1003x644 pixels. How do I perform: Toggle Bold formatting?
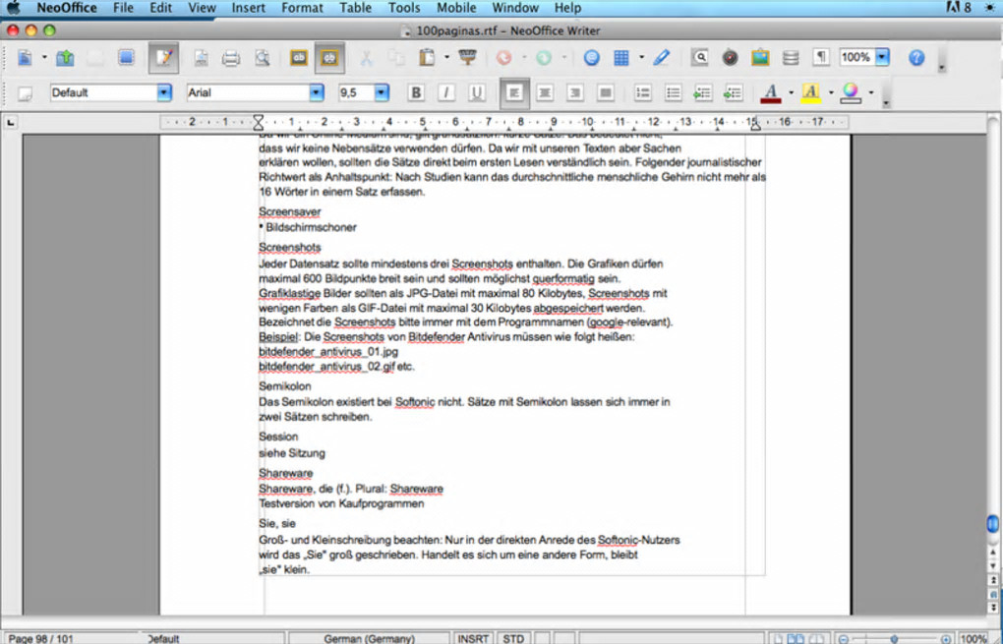click(x=416, y=92)
